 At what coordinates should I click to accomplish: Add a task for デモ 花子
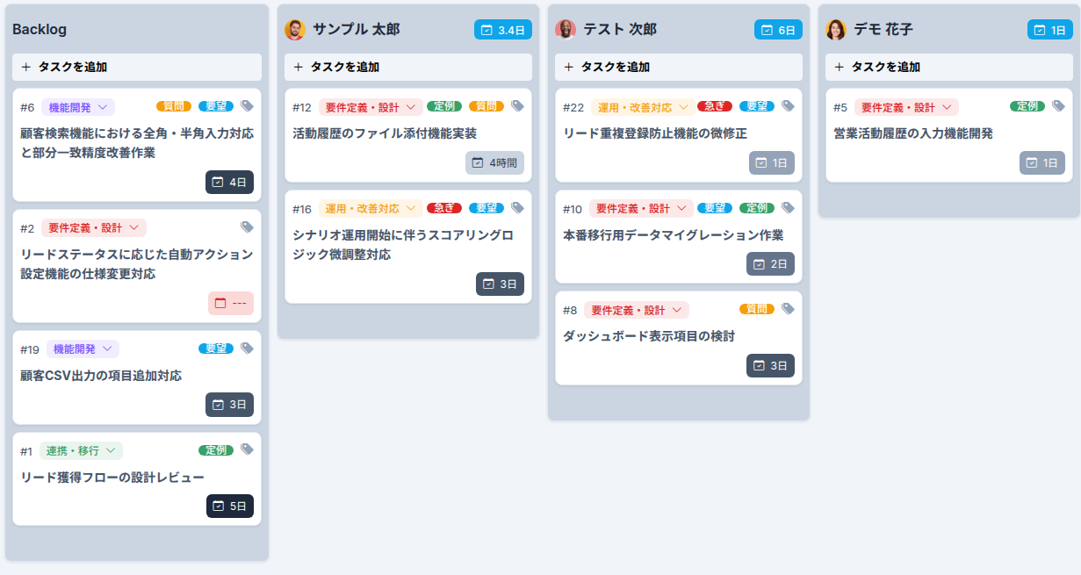point(949,67)
